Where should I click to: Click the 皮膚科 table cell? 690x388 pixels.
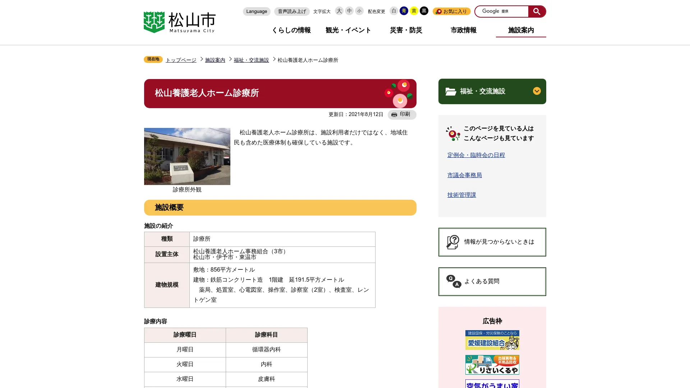[266, 379]
